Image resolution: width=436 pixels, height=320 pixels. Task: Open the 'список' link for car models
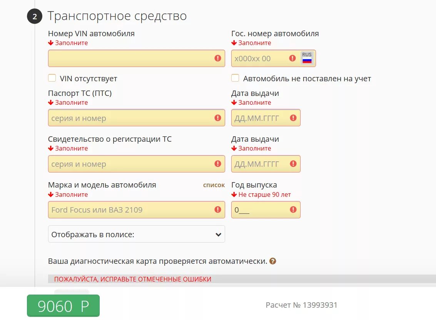coord(214,185)
